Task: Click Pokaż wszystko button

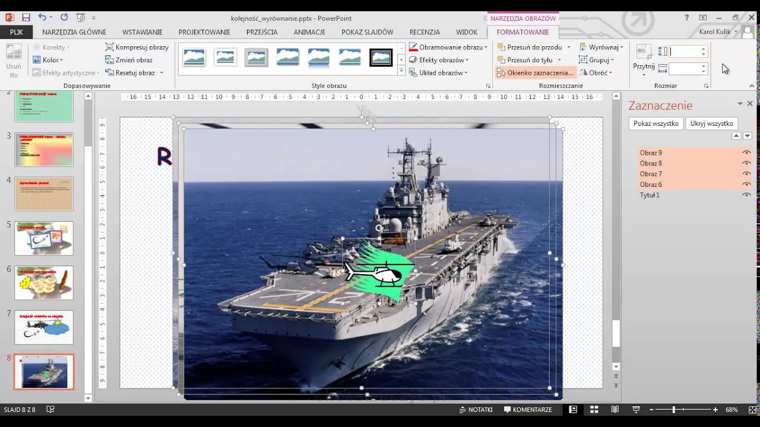Action: [x=656, y=123]
